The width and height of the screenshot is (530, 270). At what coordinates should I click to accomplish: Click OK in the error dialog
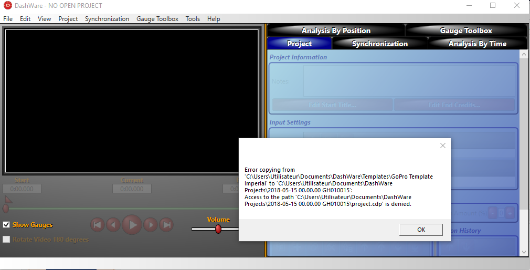421,230
